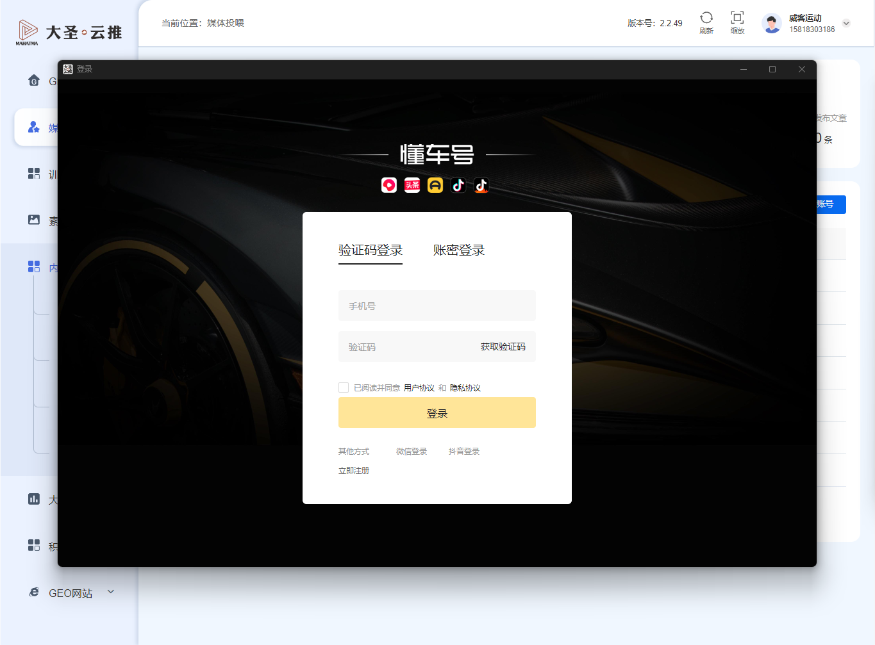This screenshot has height=645, width=875.
Task: Click 获取验证码 to request a code
Action: [503, 347]
